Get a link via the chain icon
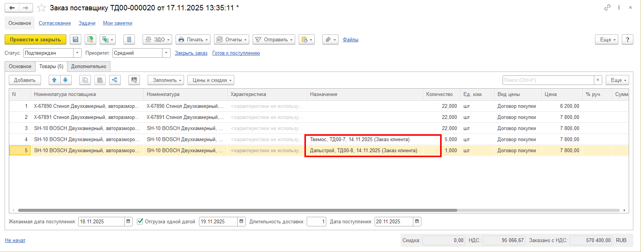The width and height of the screenshot is (641, 252). pyautogui.click(x=607, y=8)
